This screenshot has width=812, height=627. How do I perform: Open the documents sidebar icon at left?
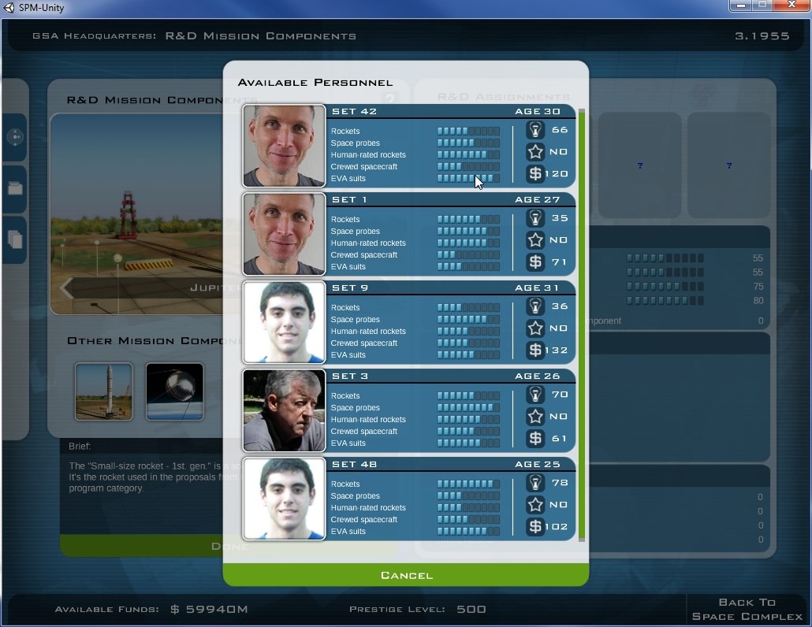click(15, 239)
